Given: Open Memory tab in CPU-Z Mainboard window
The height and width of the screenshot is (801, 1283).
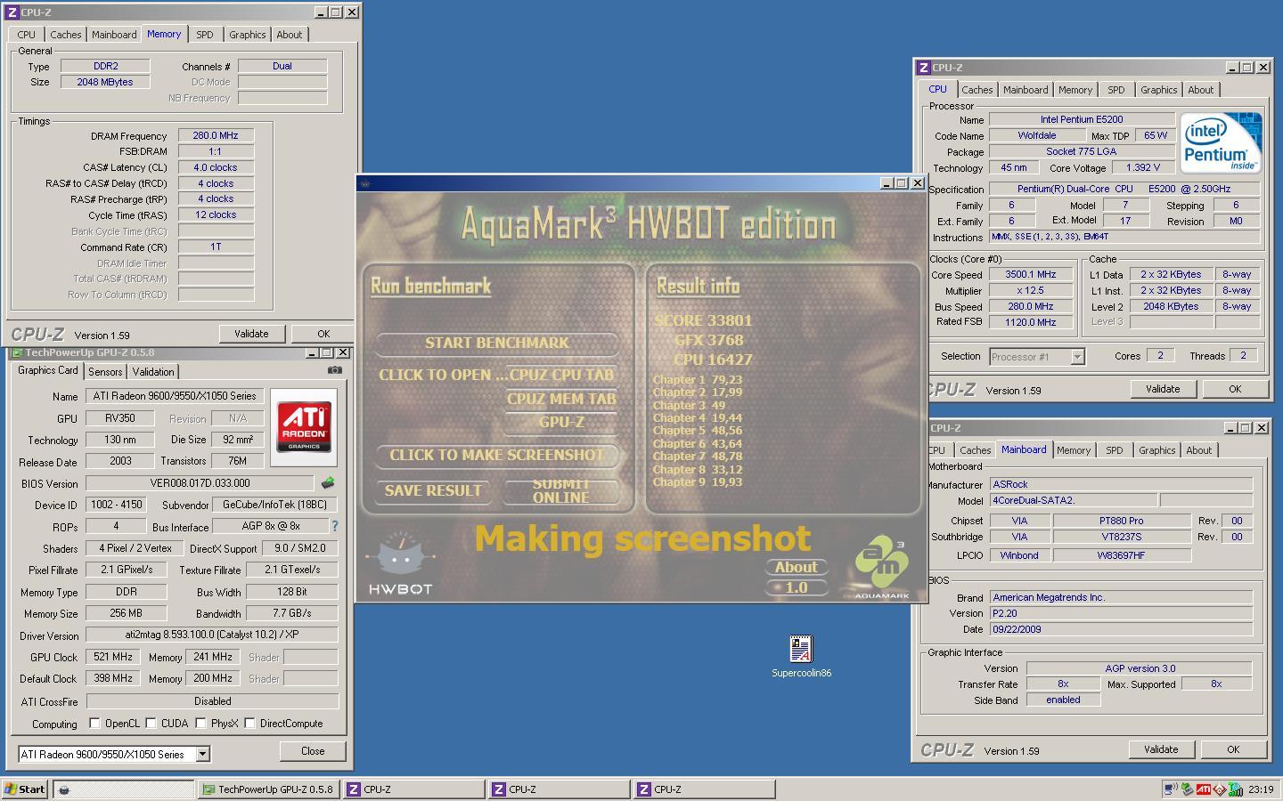Looking at the screenshot, I should (x=1073, y=450).
